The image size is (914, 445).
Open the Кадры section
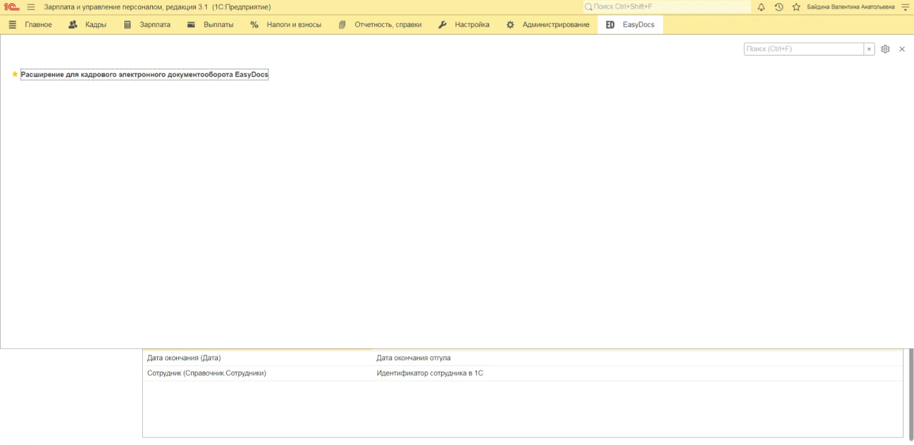(88, 25)
